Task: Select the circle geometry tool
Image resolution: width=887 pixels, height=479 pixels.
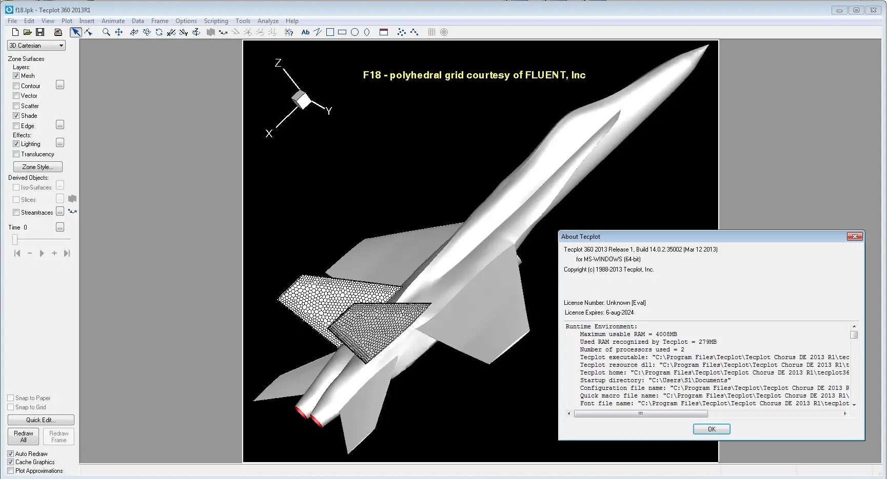Action: pos(354,32)
